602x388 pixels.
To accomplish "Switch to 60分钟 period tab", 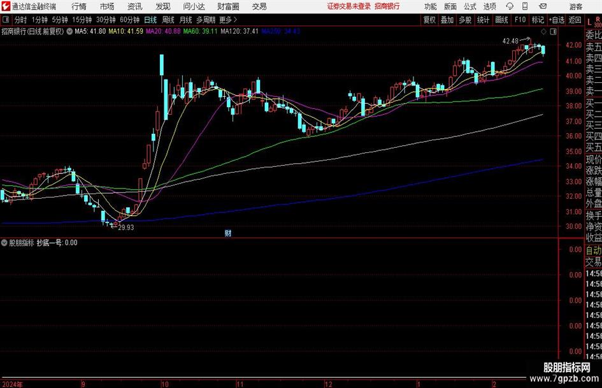I will [x=129, y=20].
